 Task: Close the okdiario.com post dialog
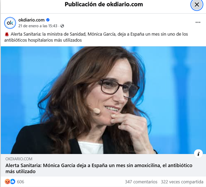pyautogui.click(x=197, y=5)
